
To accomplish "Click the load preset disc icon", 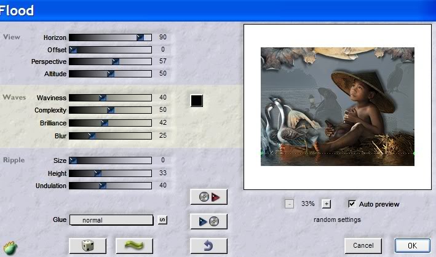I will point(208,197).
